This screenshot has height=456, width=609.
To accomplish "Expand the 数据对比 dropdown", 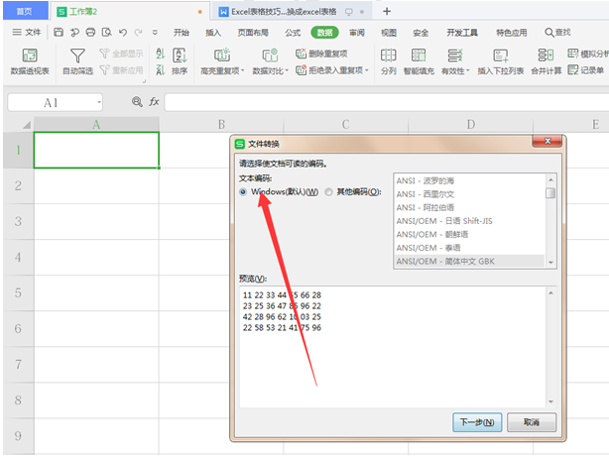I will (271, 71).
